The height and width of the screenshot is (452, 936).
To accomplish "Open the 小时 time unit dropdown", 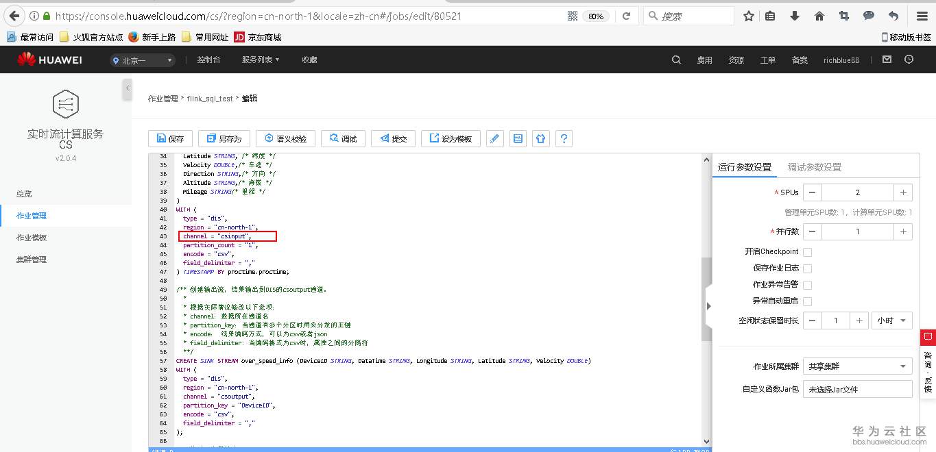I will click(891, 321).
